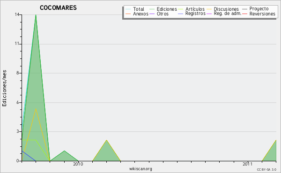The height and width of the screenshot is (173, 281).
Task: Select the Reg. de adm. legend entry
Action: pyautogui.click(x=224, y=14)
